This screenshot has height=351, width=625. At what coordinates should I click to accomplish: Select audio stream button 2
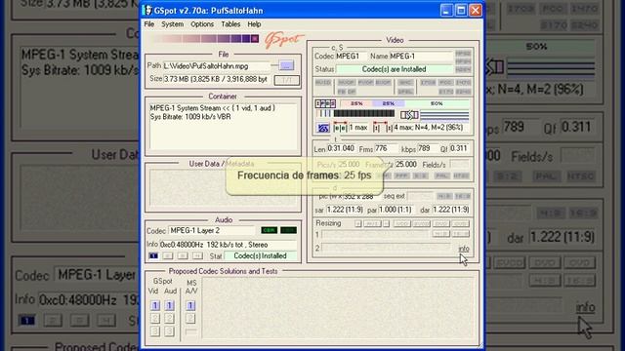(x=168, y=255)
